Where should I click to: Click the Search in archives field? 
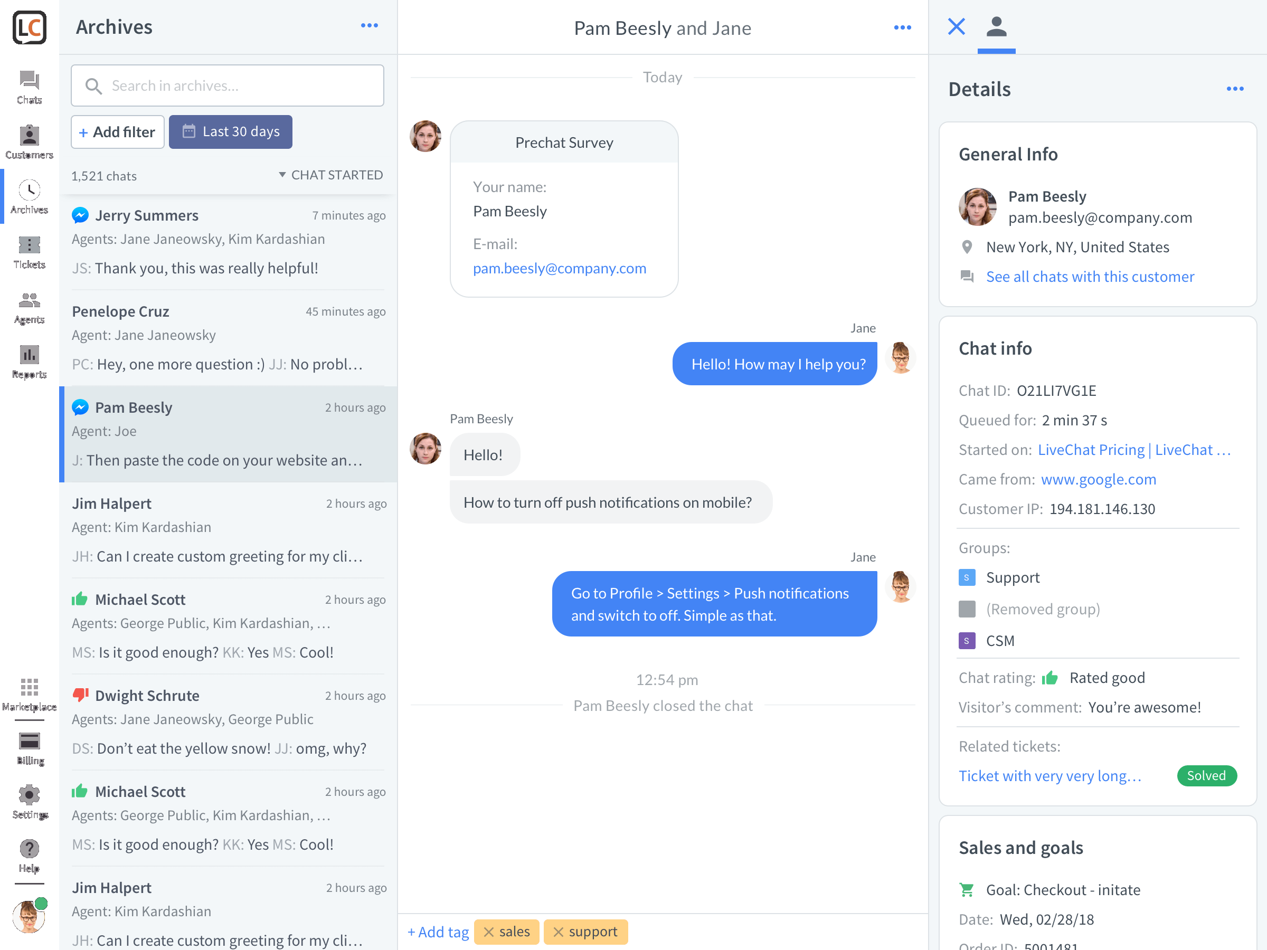click(228, 85)
